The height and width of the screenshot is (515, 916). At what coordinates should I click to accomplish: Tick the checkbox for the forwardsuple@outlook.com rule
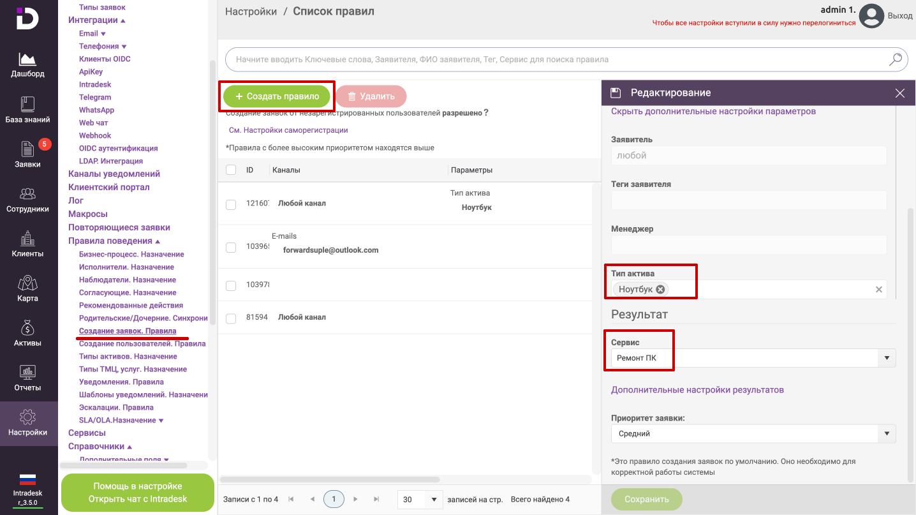tap(231, 248)
